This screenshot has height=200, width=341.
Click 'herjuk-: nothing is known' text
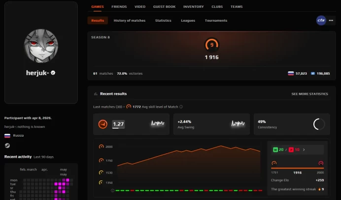click(x=25, y=127)
